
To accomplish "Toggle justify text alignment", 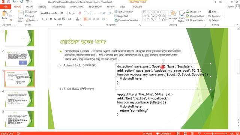I will click(x=98, y=19).
